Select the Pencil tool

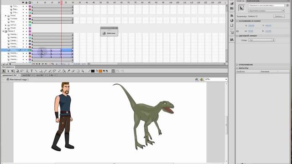pos(45,71)
